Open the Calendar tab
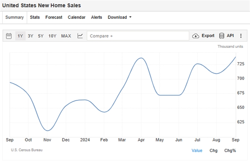 (x=77, y=17)
